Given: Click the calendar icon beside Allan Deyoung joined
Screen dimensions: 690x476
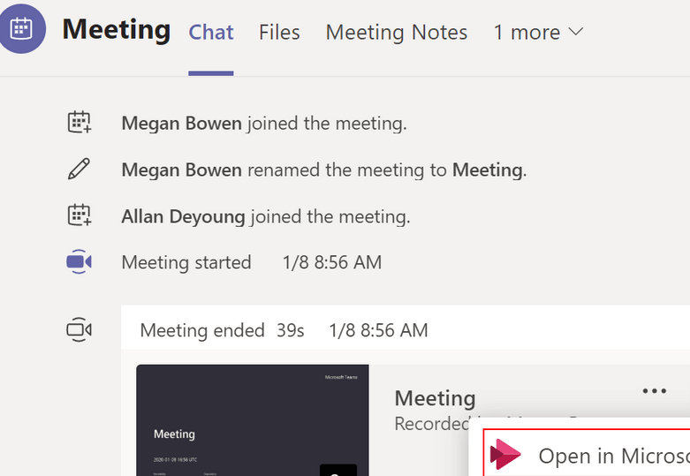Looking at the screenshot, I should point(80,215).
